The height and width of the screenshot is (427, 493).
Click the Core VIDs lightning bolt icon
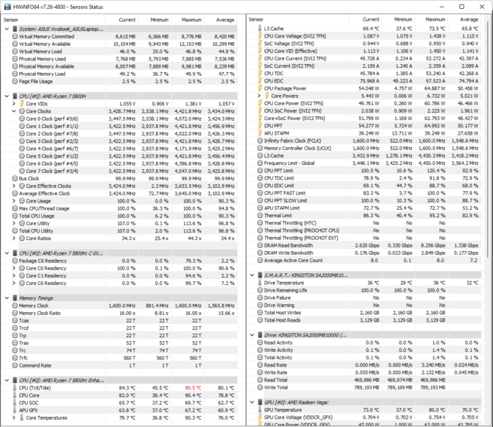21,104
